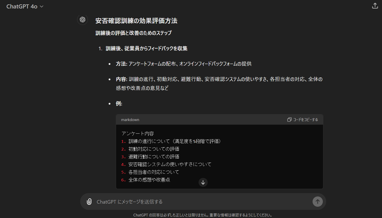Click the markdown label in the code header
Viewport: 382px width, 218px height.
pos(130,120)
